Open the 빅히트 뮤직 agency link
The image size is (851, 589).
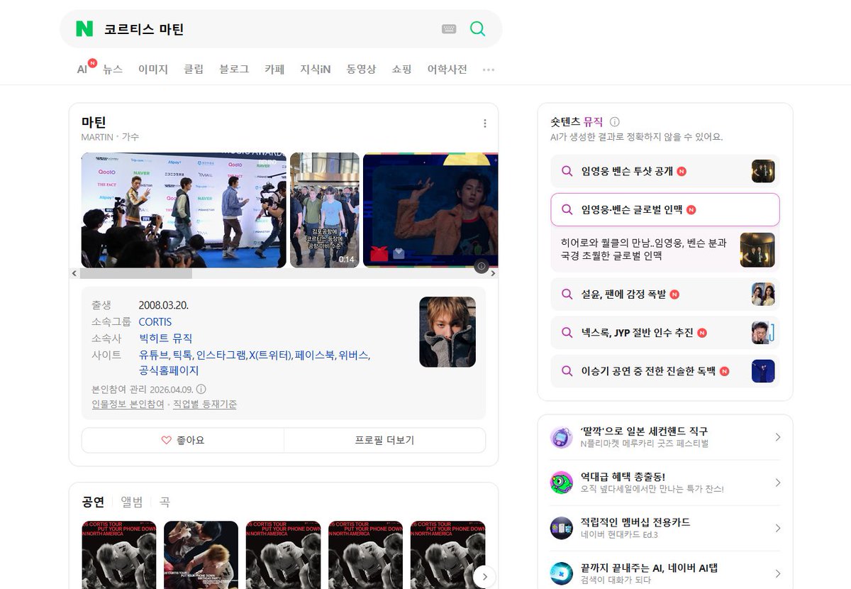point(166,338)
